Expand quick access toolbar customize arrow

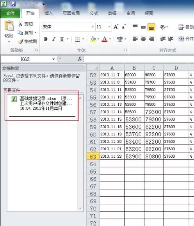click(x=44, y=4)
